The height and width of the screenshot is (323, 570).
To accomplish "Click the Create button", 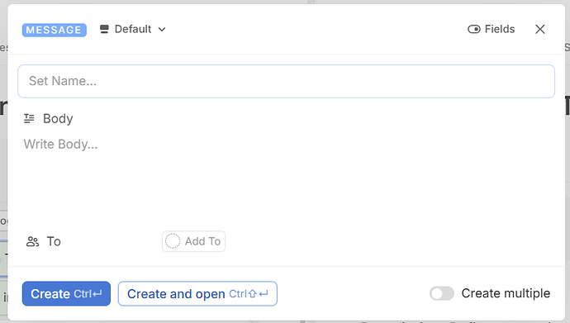I will (66, 293).
